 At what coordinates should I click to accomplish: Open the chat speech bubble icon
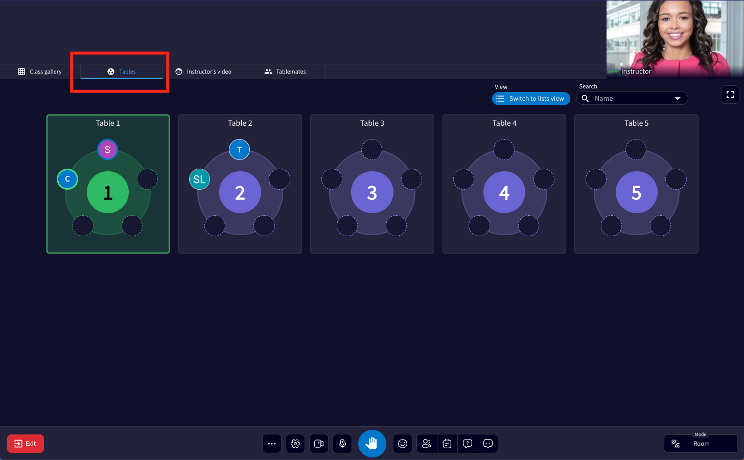[488, 444]
